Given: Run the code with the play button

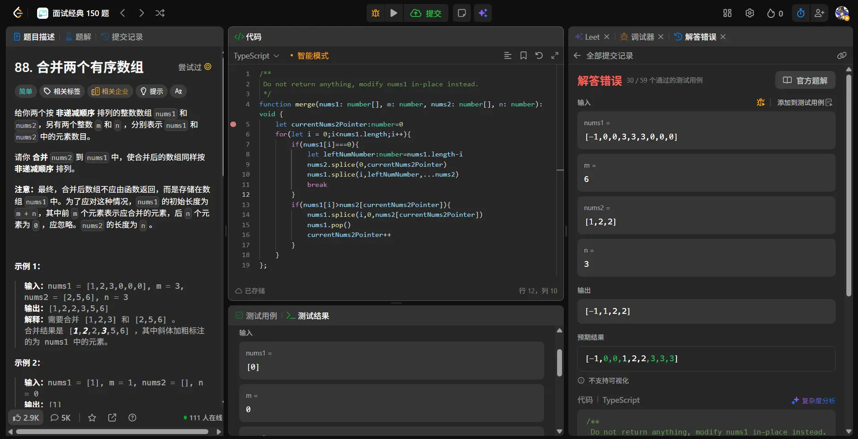Looking at the screenshot, I should click(393, 13).
